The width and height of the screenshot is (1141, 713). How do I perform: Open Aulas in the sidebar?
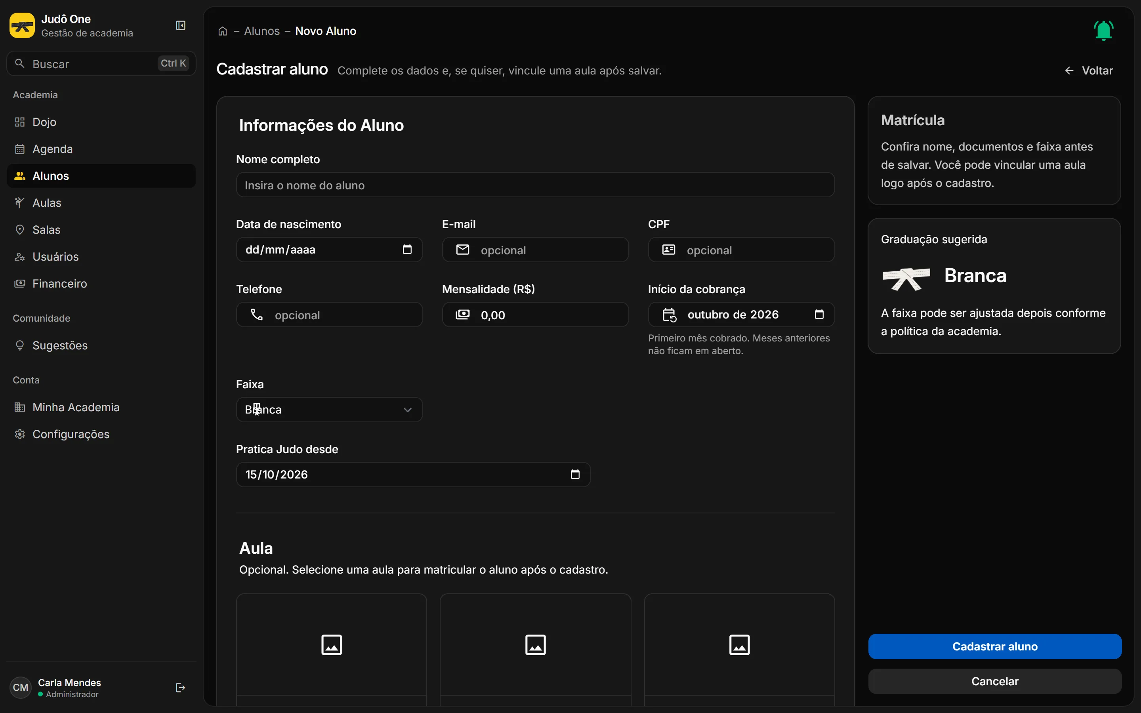pyautogui.click(x=101, y=203)
